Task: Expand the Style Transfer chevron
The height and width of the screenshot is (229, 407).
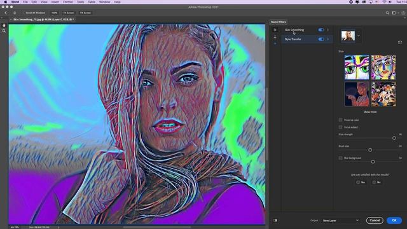Action: [x=328, y=39]
